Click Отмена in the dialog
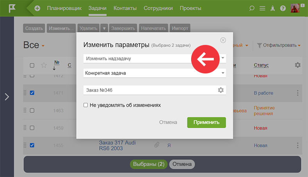Viewport: 308px width, 177px height. (x=168, y=122)
